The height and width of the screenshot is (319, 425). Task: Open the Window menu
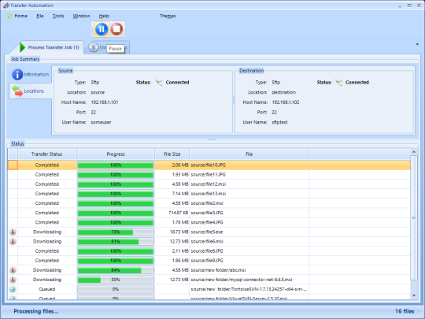(x=81, y=16)
